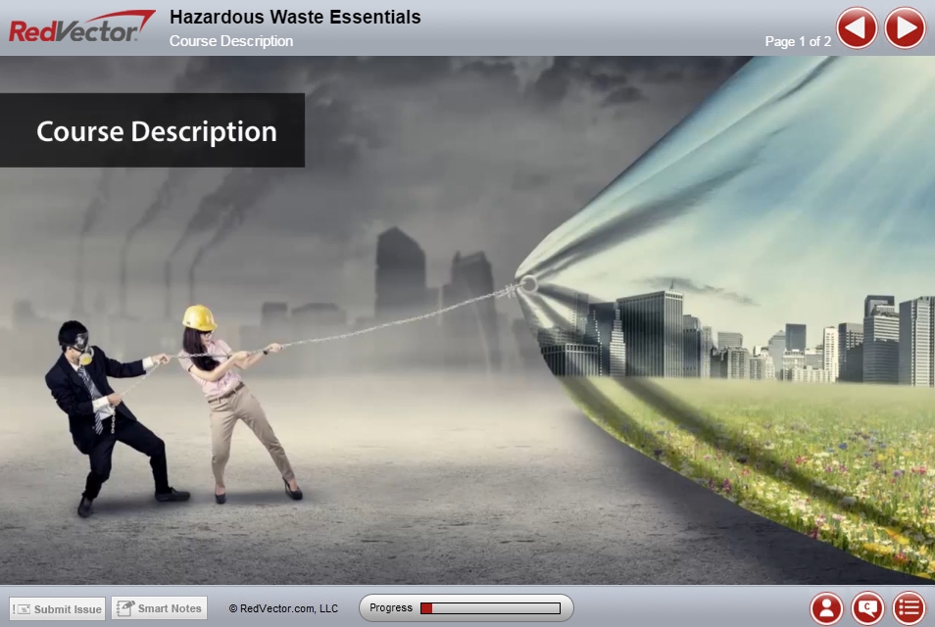This screenshot has height=627, width=935.
Task: Click the RedVector logo
Action: click(81, 27)
